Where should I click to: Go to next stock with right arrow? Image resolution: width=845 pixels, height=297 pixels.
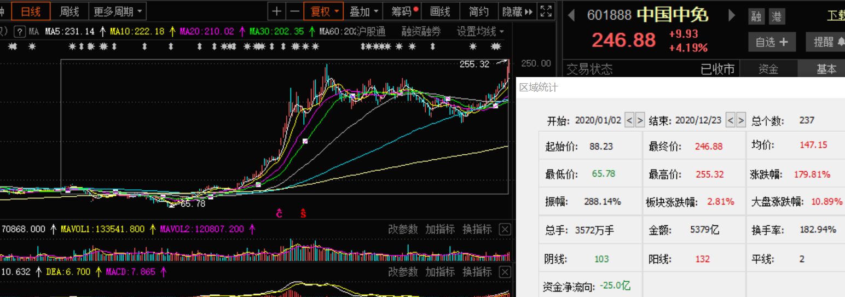(x=731, y=15)
